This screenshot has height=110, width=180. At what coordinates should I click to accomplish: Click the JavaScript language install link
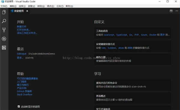[x=109, y=35]
